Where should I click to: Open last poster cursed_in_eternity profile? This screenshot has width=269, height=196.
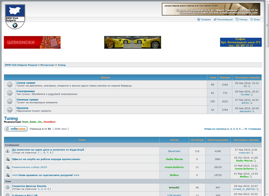[244, 189]
